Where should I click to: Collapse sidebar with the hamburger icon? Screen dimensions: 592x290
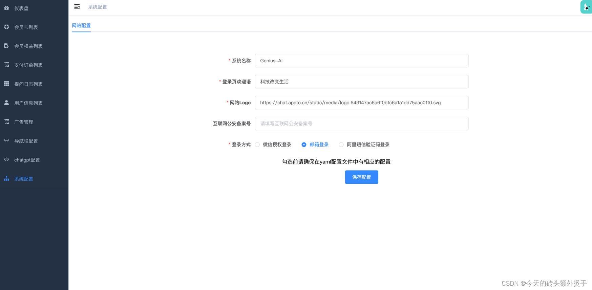[x=77, y=7]
